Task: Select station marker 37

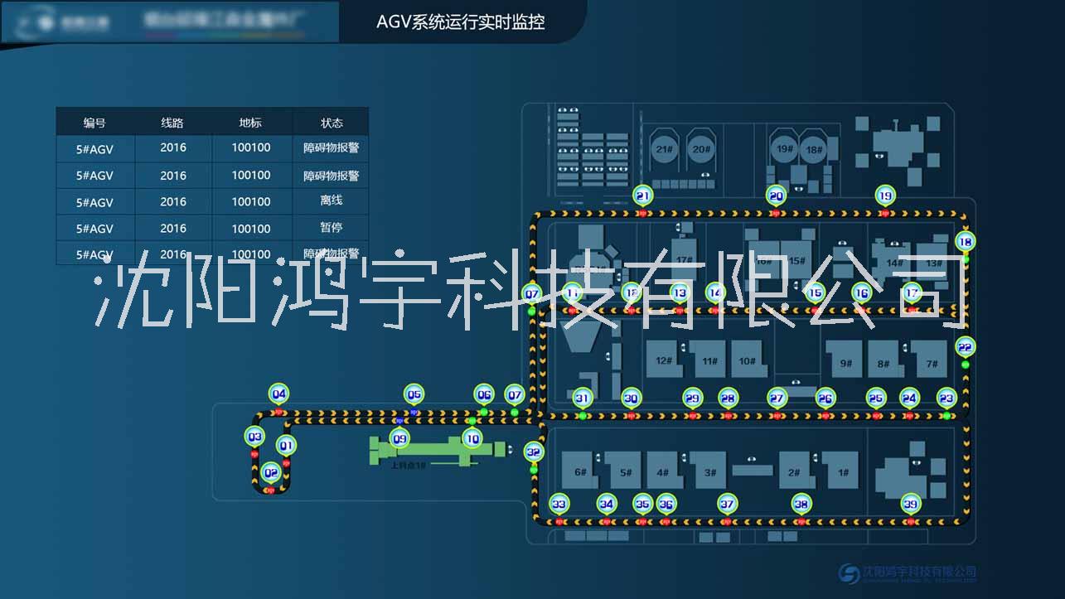Action: (727, 503)
